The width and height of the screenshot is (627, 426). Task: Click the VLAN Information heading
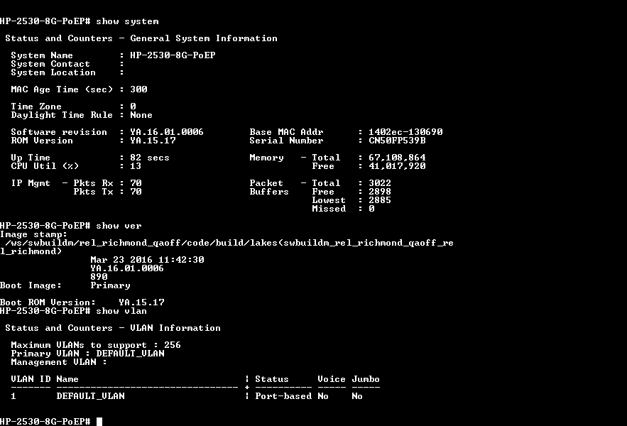pos(175,329)
